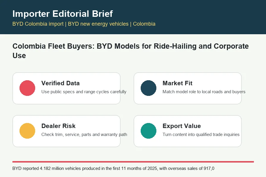Click the keyword line 'BYD Colombia import | BYD new energy vehicles | Colombia'
The width and height of the screenshot is (266, 177).
(84, 24)
